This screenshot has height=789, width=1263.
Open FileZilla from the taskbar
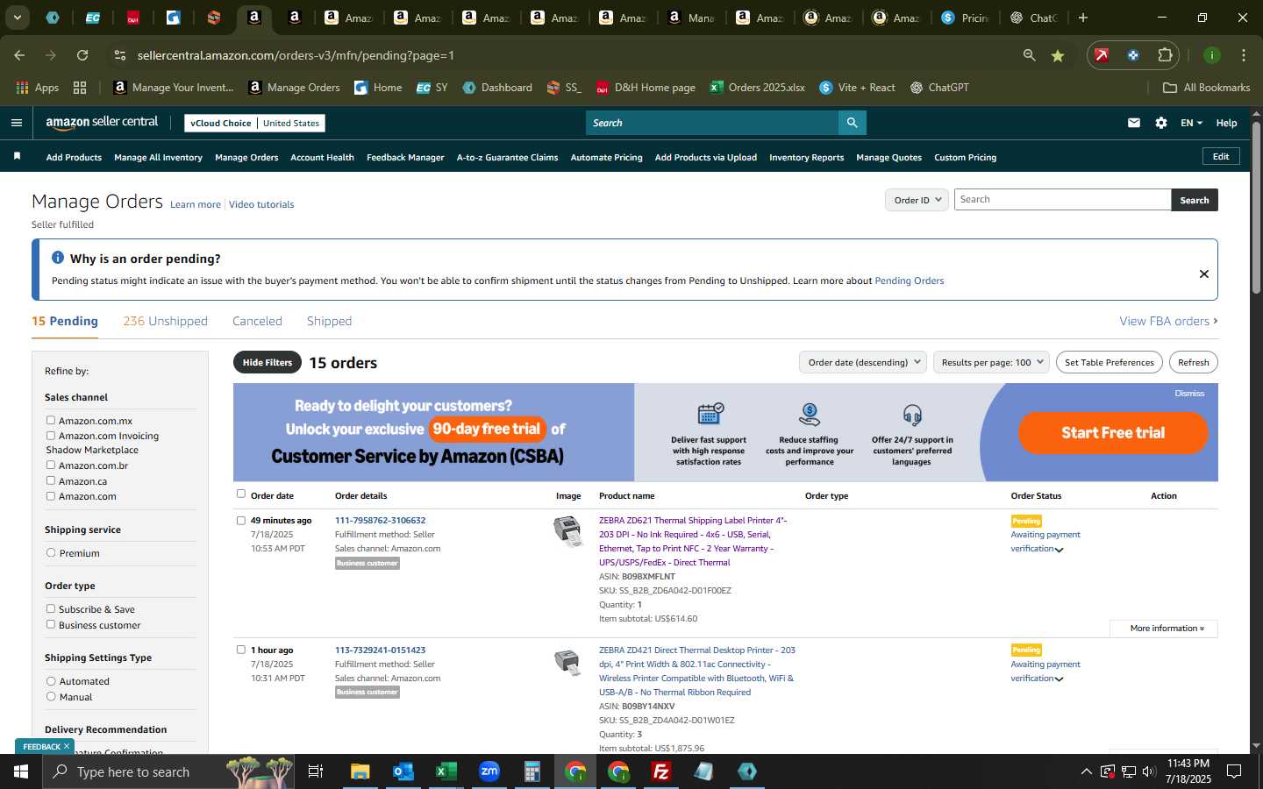[x=661, y=771]
